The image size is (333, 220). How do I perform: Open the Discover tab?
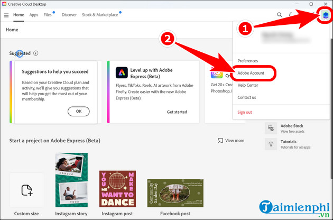click(69, 15)
